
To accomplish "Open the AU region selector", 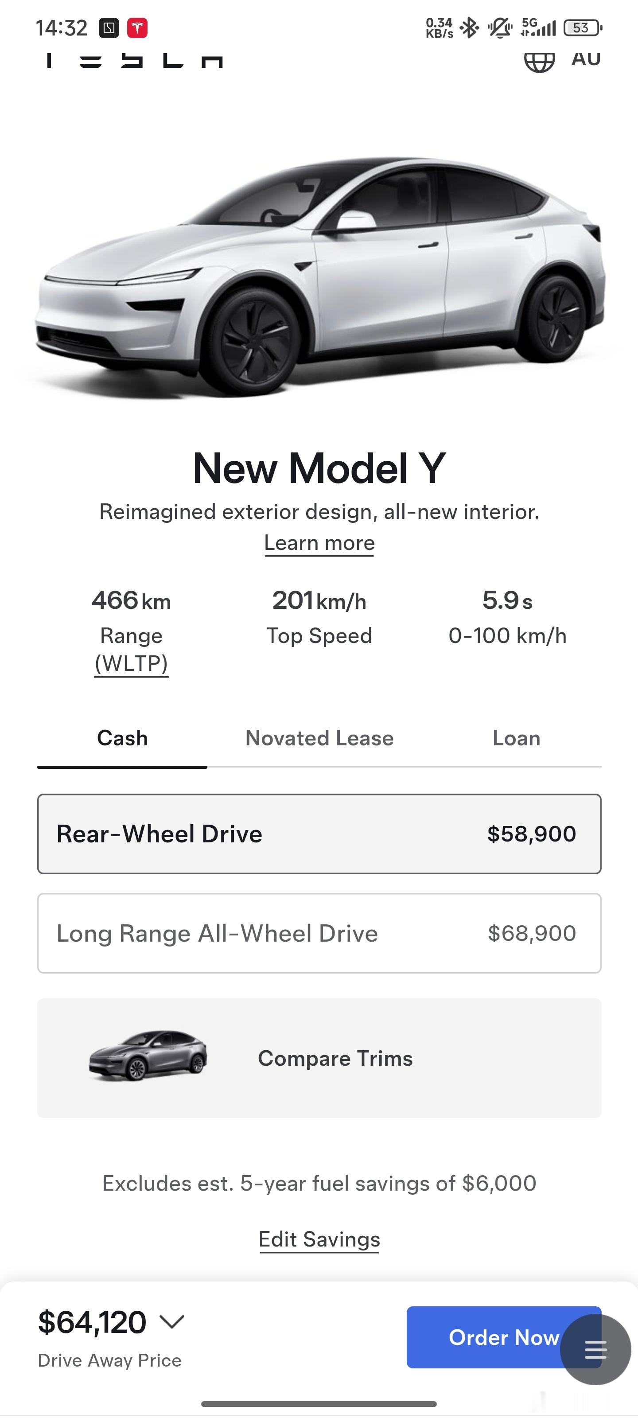I will tap(586, 59).
